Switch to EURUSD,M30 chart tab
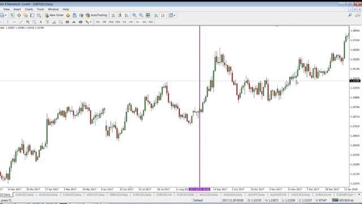This screenshot has width=362, height=204. pos(185,195)
